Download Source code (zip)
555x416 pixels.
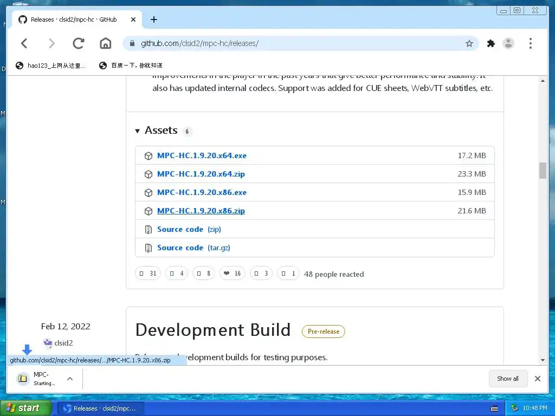[189, 229]
